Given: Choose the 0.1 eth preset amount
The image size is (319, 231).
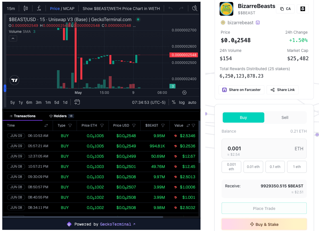Looking at the screenshot, I should (x=275, y=167).
